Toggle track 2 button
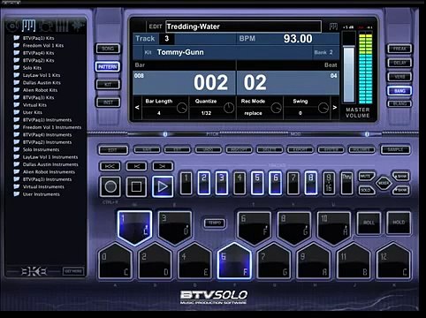 pyautogui.click(x=204, y=183)
